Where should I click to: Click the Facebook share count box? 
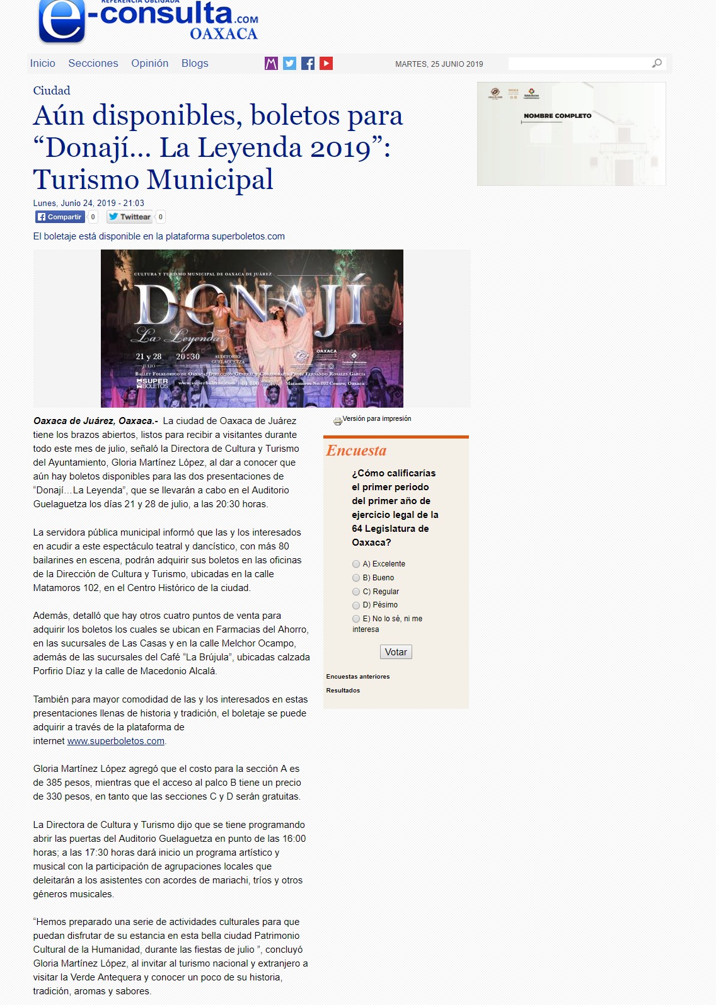click(93, 217)
